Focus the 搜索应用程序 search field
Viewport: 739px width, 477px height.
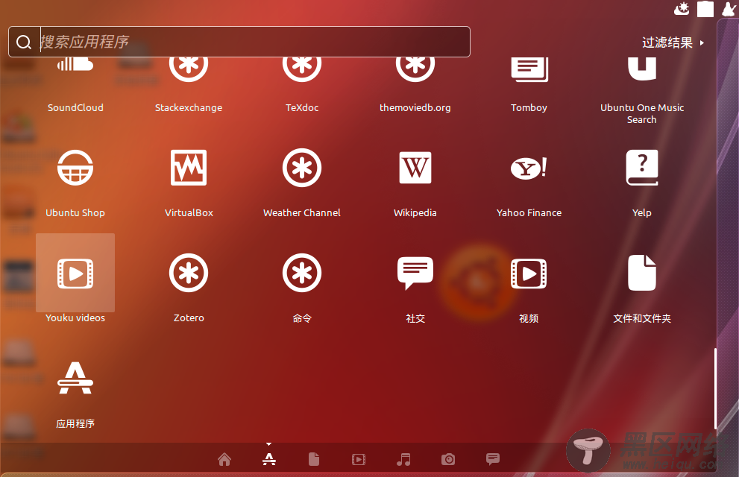[239, 42]
